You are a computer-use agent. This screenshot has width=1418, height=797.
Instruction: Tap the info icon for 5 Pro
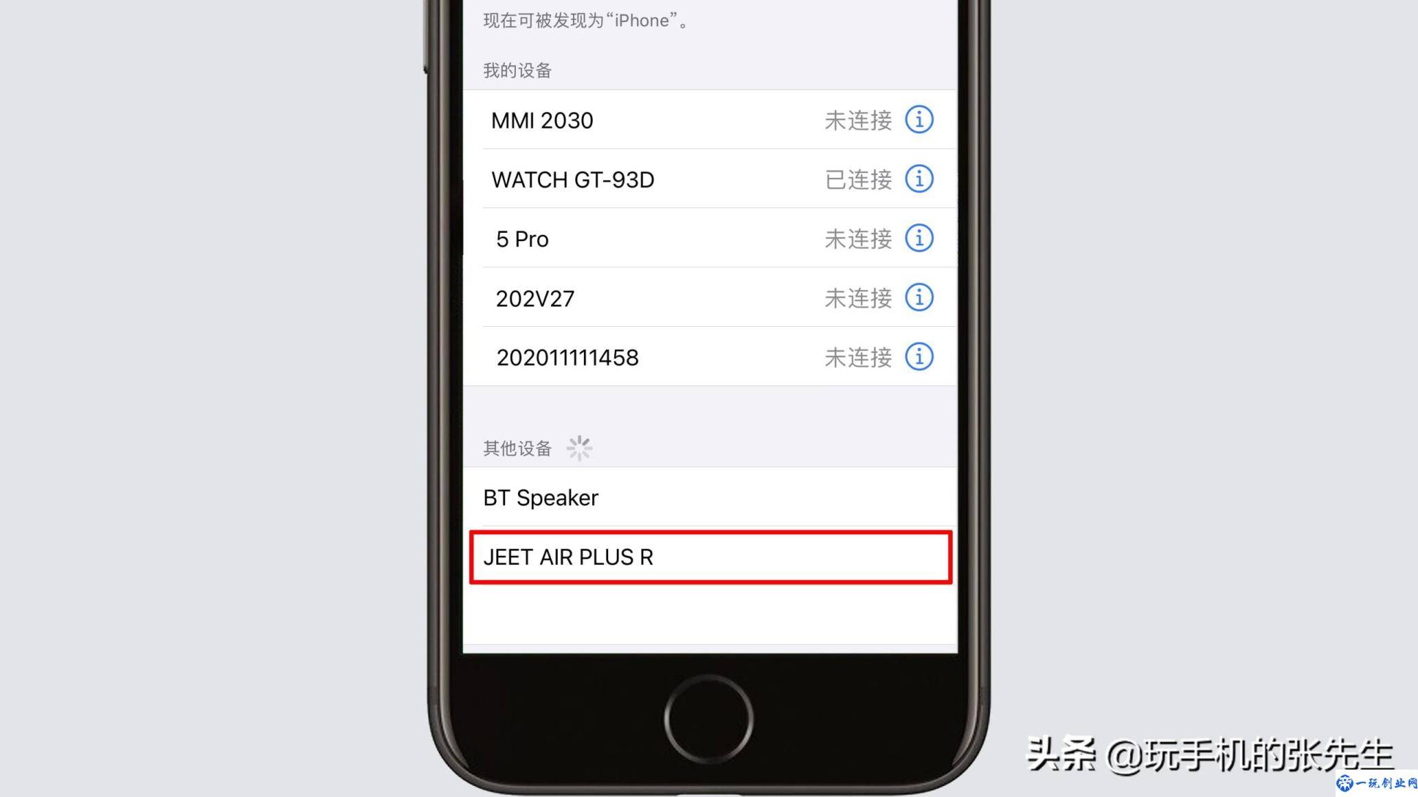point(919,238)
